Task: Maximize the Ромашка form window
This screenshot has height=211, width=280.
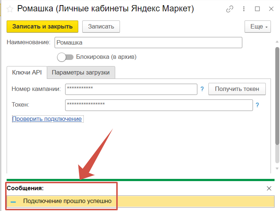Action: point(257,9)
